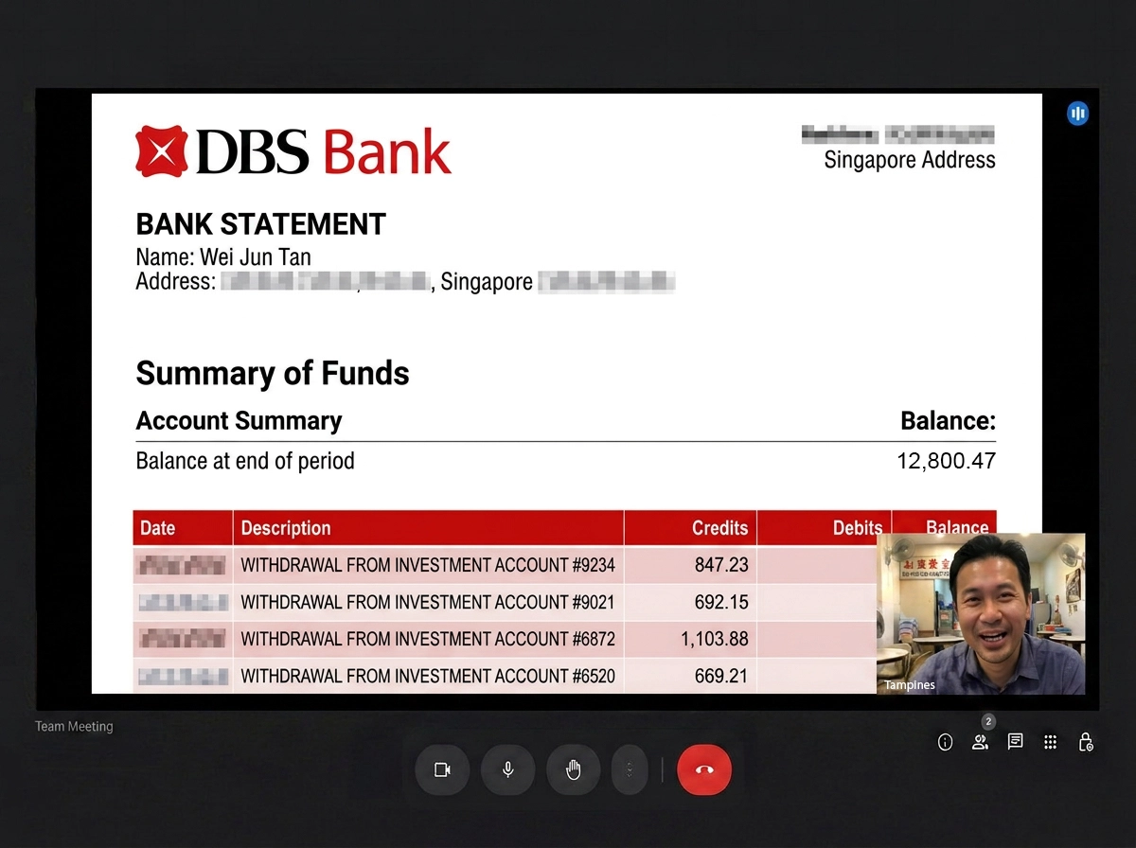1136x848 pixels.
Task: Toggle the camera on or off
Action: click(x=442, y=769)
